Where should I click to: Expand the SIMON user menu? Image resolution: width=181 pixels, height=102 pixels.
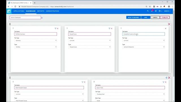click(x=167, y=11)
